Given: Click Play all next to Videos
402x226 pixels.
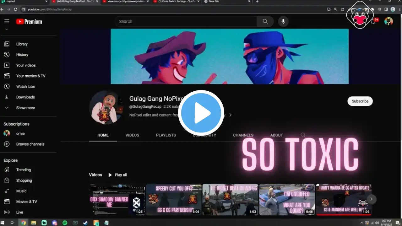Looking at the screenshot, I should click(117, 175).
